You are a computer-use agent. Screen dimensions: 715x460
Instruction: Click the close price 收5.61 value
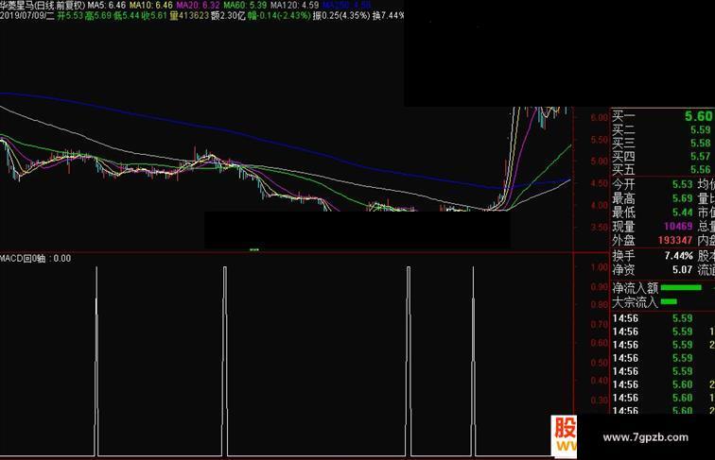click(x=153, y=16)
